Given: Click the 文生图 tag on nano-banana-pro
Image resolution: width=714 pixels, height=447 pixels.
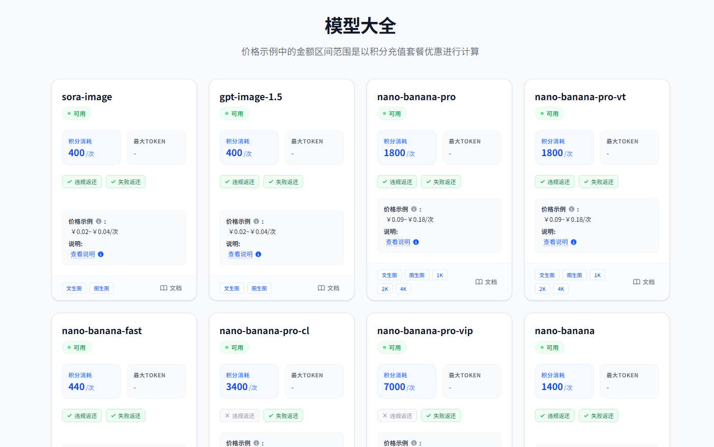Looking at the screenshot, I should coord(390,275).
